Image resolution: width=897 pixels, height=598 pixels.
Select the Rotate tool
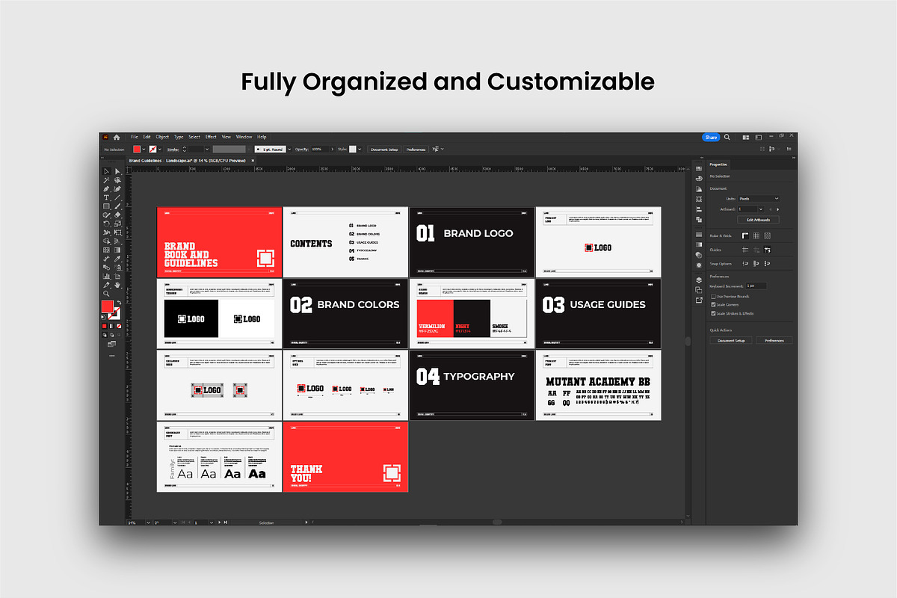click(x=106, y=224)
